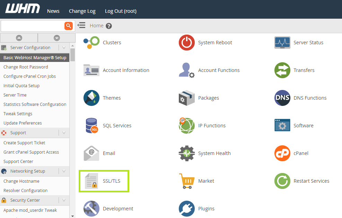The image size is (342, 218).
Task: Collapse the Server Configuration section chevron
Action: [64, 47]
